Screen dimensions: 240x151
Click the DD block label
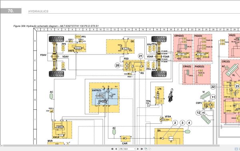tap(132, 41)
